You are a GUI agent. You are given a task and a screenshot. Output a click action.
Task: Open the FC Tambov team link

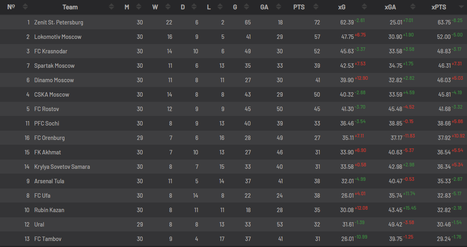(48, 239)
